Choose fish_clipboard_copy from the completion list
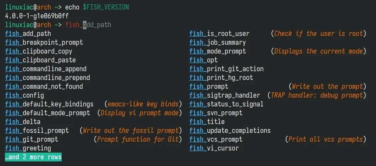 coord(39,51)
